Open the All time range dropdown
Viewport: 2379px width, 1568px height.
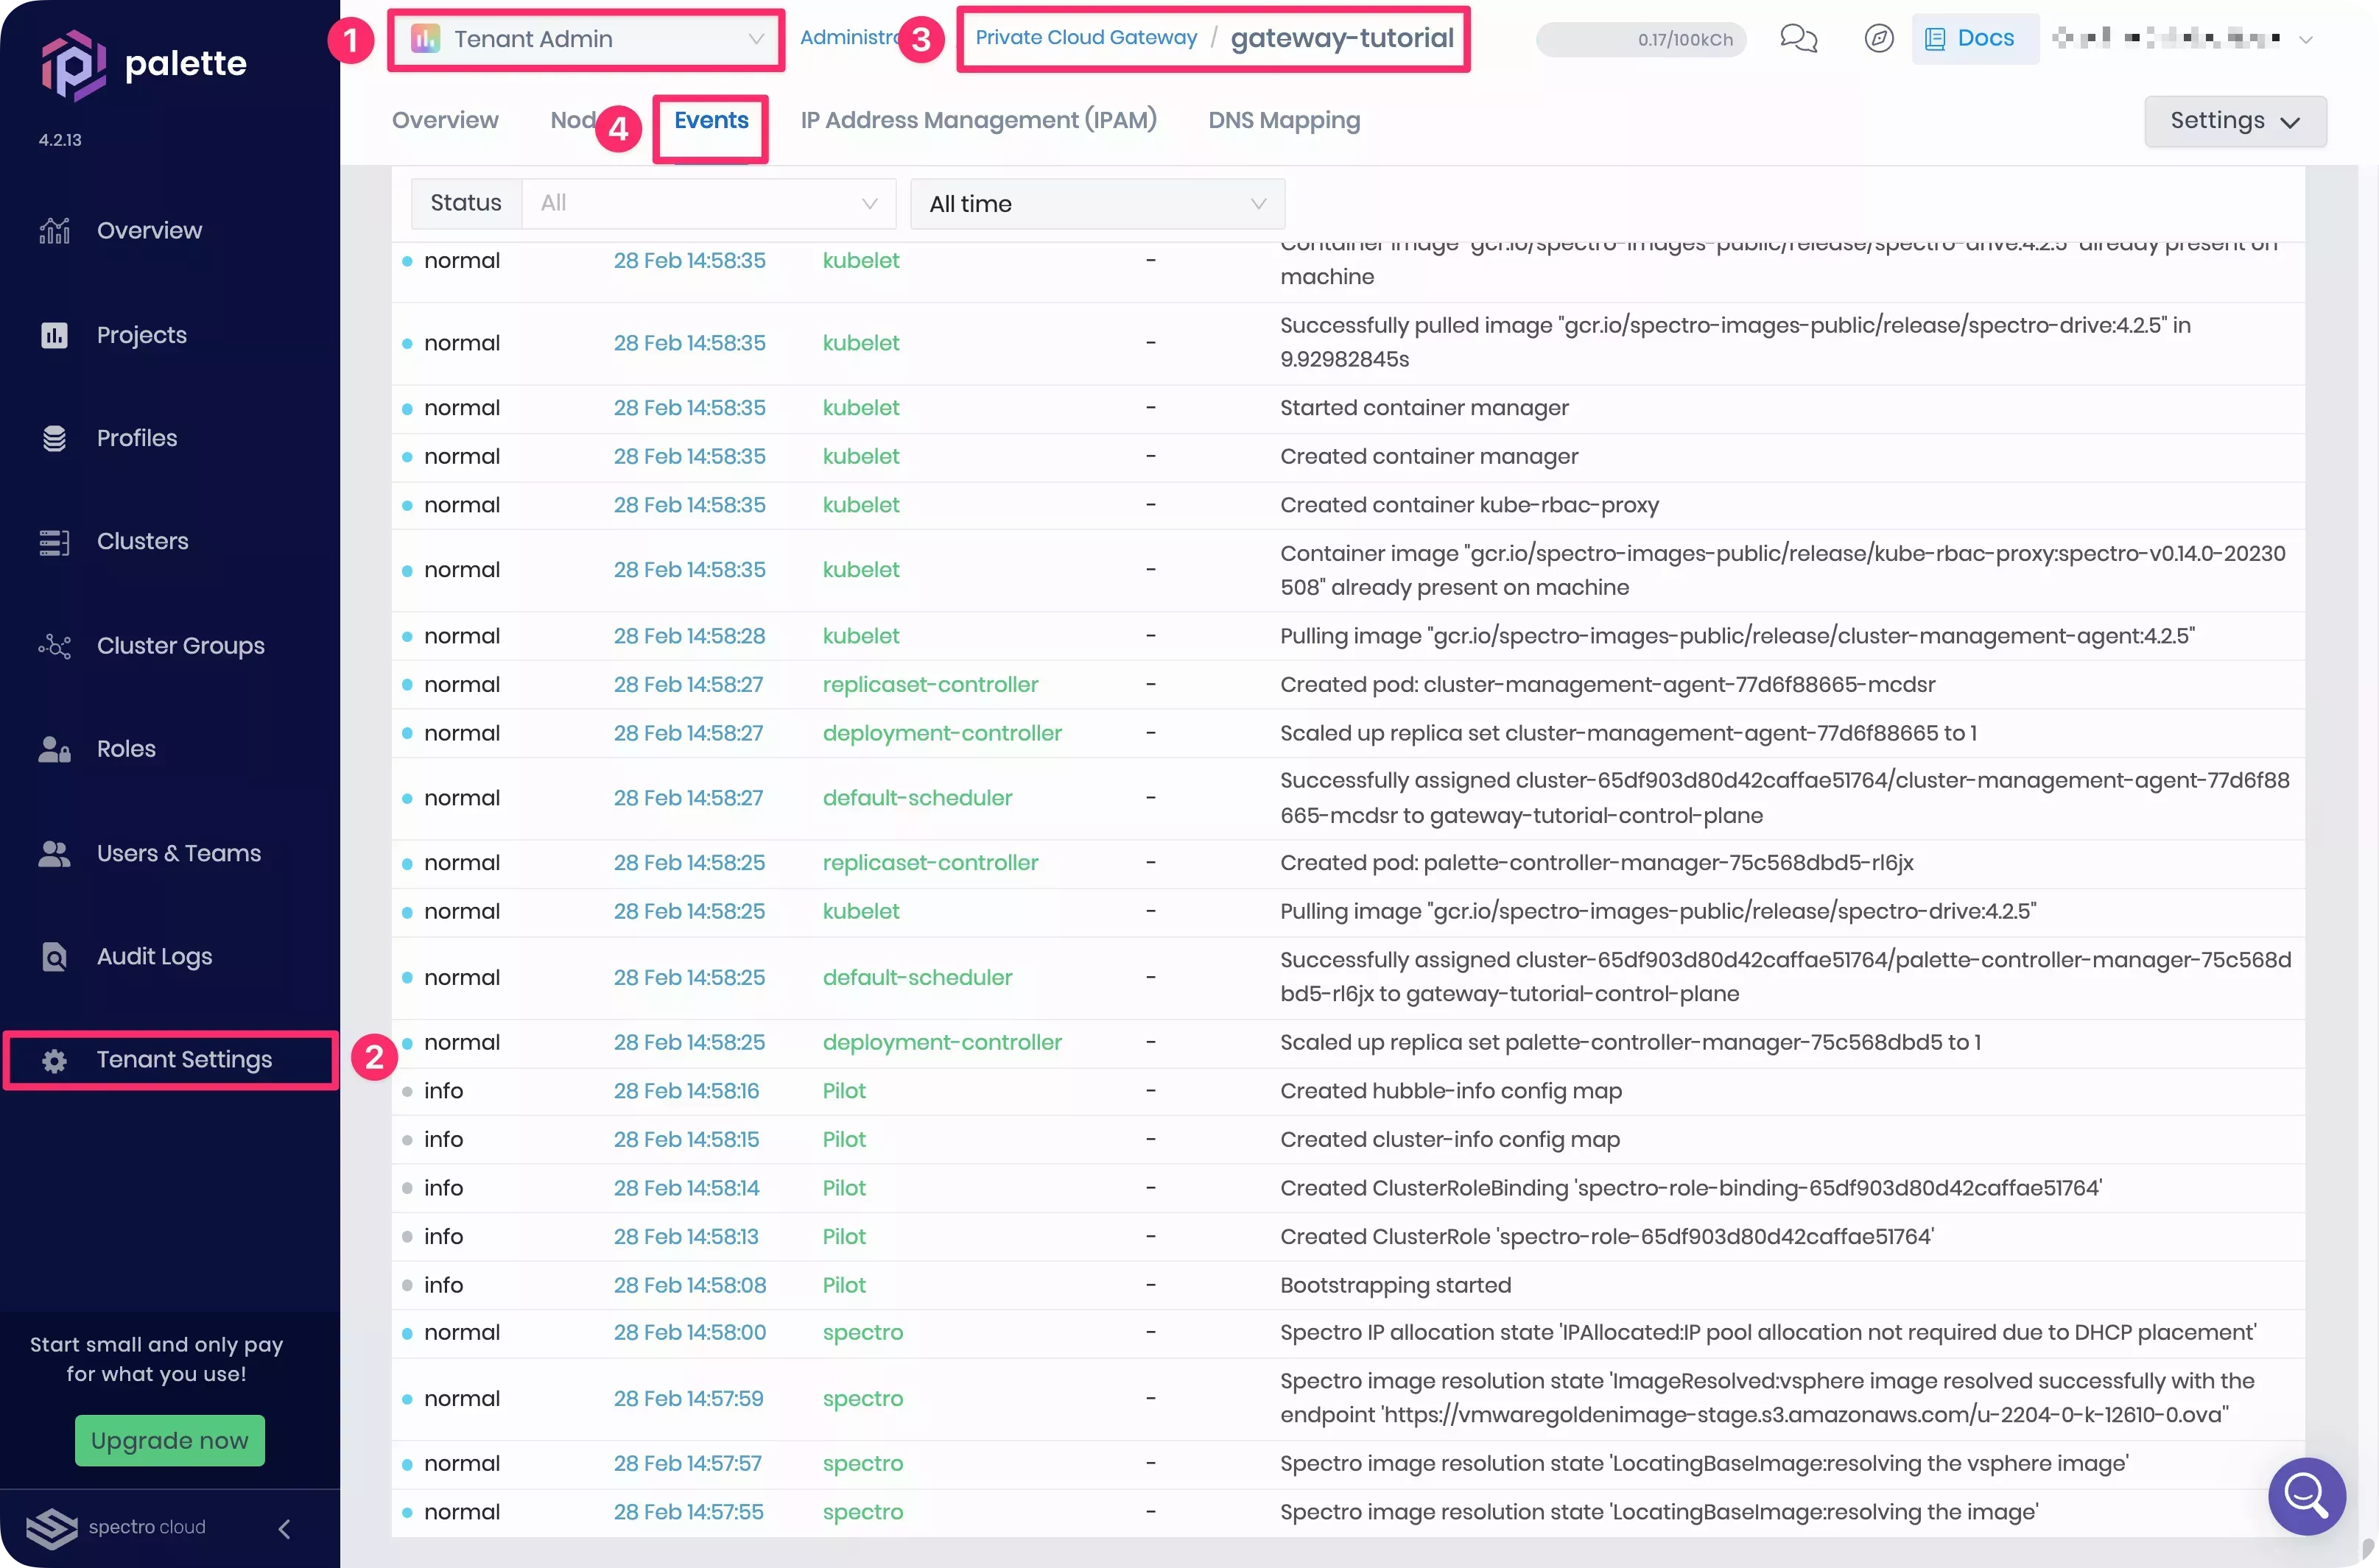coord(1097,204)
